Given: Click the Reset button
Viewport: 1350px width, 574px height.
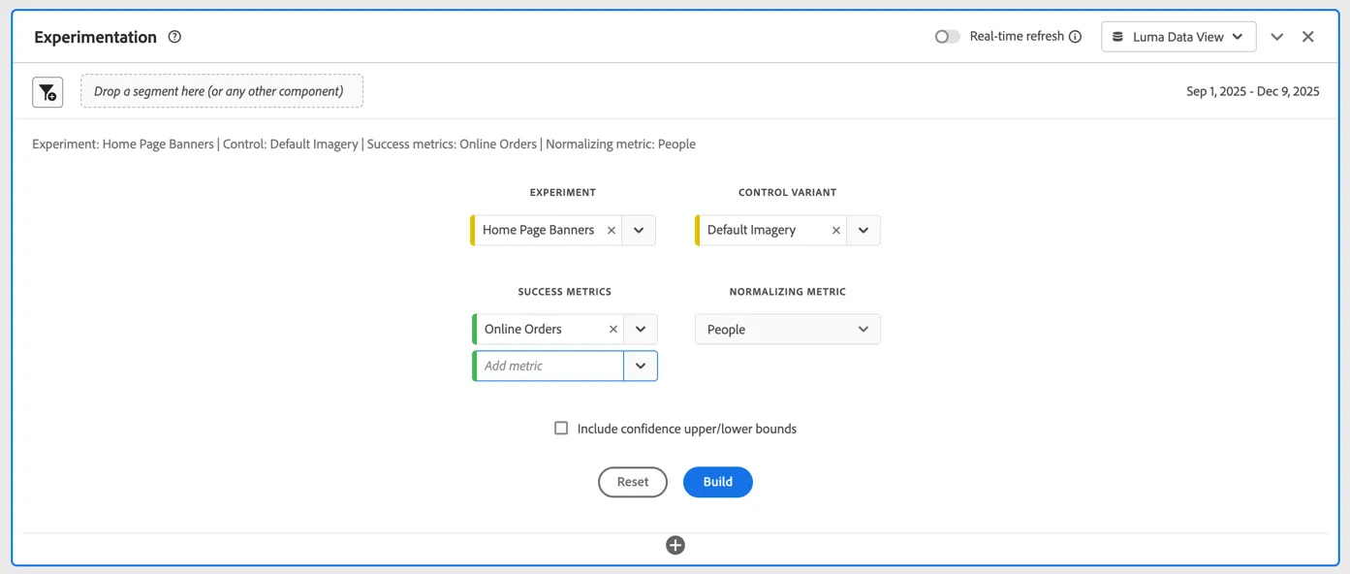Looking at the screenshot, I should [x=633, y=482].
